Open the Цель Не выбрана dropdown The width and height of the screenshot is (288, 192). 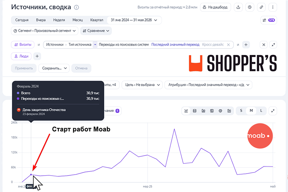click(x=142, y=85)
